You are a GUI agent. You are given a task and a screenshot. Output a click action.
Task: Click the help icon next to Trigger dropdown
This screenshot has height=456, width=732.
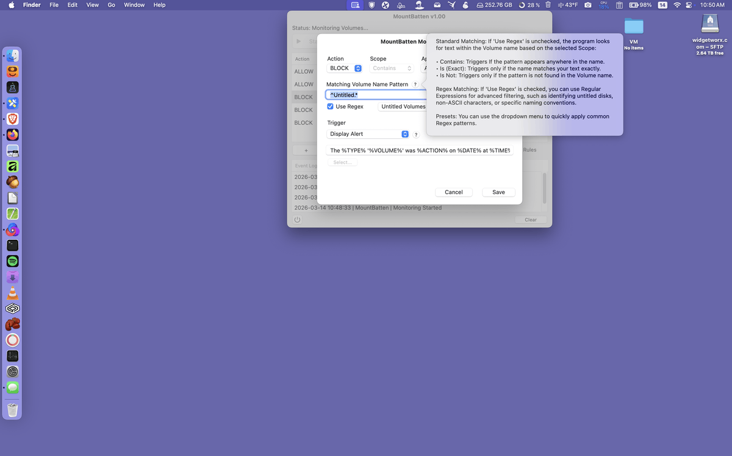click(416, 135)
